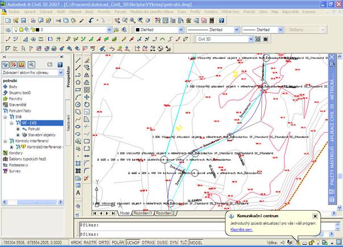Open the Civil 3D workspace dropdown
This screenshot has width=343, height=247.
click(x=251, y=39)
